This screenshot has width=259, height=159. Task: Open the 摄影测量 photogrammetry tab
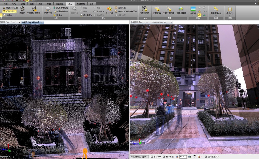[x=60, y=4]
